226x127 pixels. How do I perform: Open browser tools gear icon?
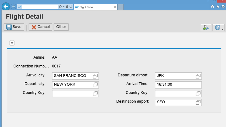point(223,7)
